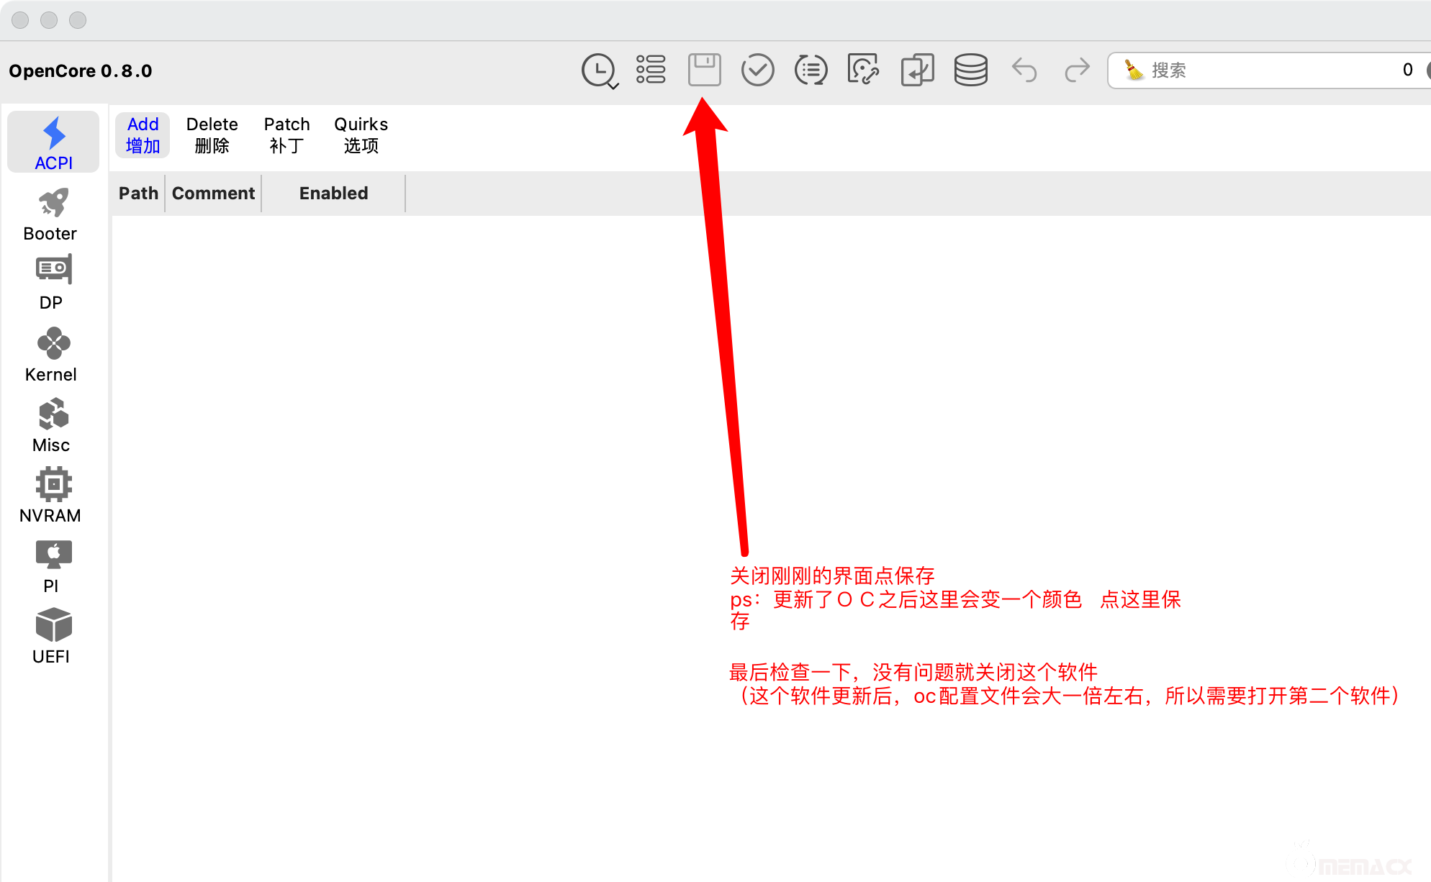Switch to the Delete tab

212,135
